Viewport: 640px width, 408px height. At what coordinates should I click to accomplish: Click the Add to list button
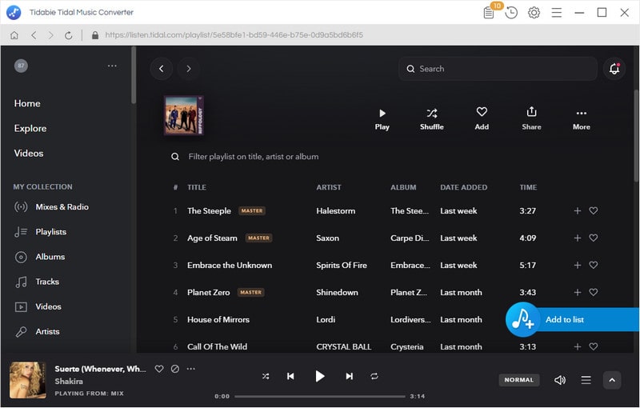point(572,319)
